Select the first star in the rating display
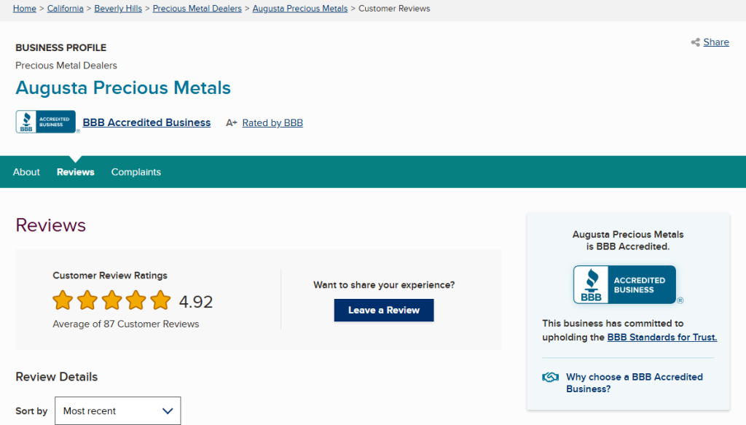 [63, 300]
